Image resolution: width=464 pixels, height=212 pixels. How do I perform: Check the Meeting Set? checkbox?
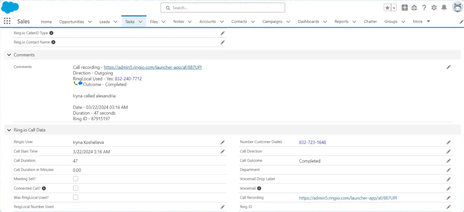click(76, 179)
